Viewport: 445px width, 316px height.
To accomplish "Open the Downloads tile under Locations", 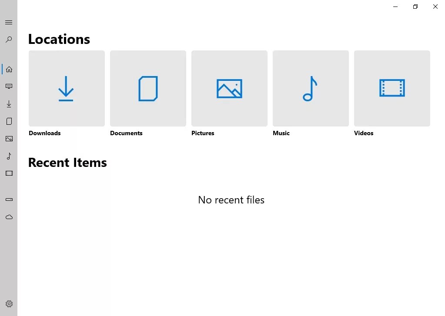I will coord(66,88).
